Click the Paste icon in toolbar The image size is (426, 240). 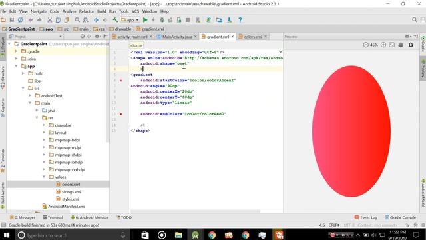67,20
